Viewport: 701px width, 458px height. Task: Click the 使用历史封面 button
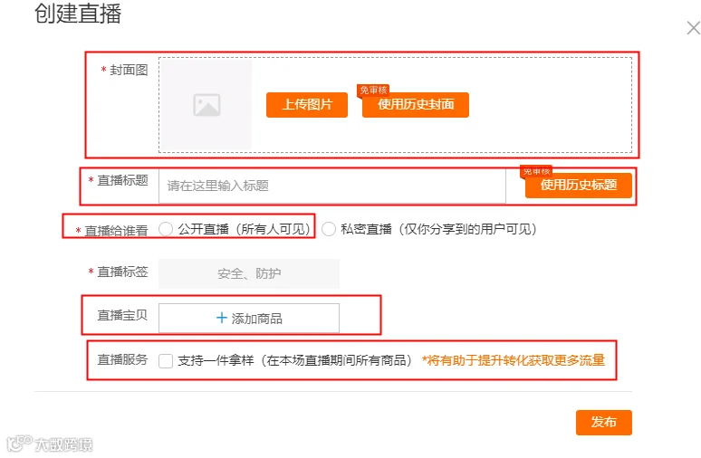click(x=416, y=105)
